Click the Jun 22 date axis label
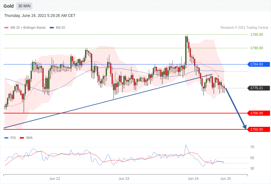The image size is (271, 184). 55,179
